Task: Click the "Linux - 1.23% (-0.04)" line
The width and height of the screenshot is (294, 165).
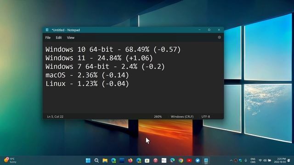Action: 87,83
